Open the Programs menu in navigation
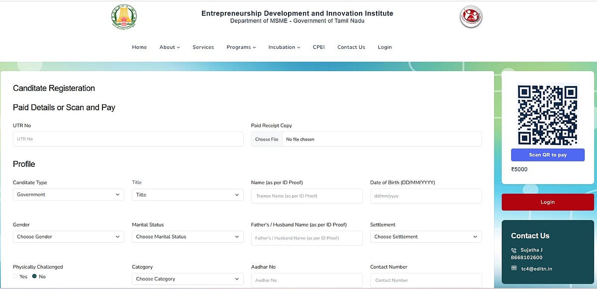The height and width of the screenshot is (289, 597). (x=241, y=47)
